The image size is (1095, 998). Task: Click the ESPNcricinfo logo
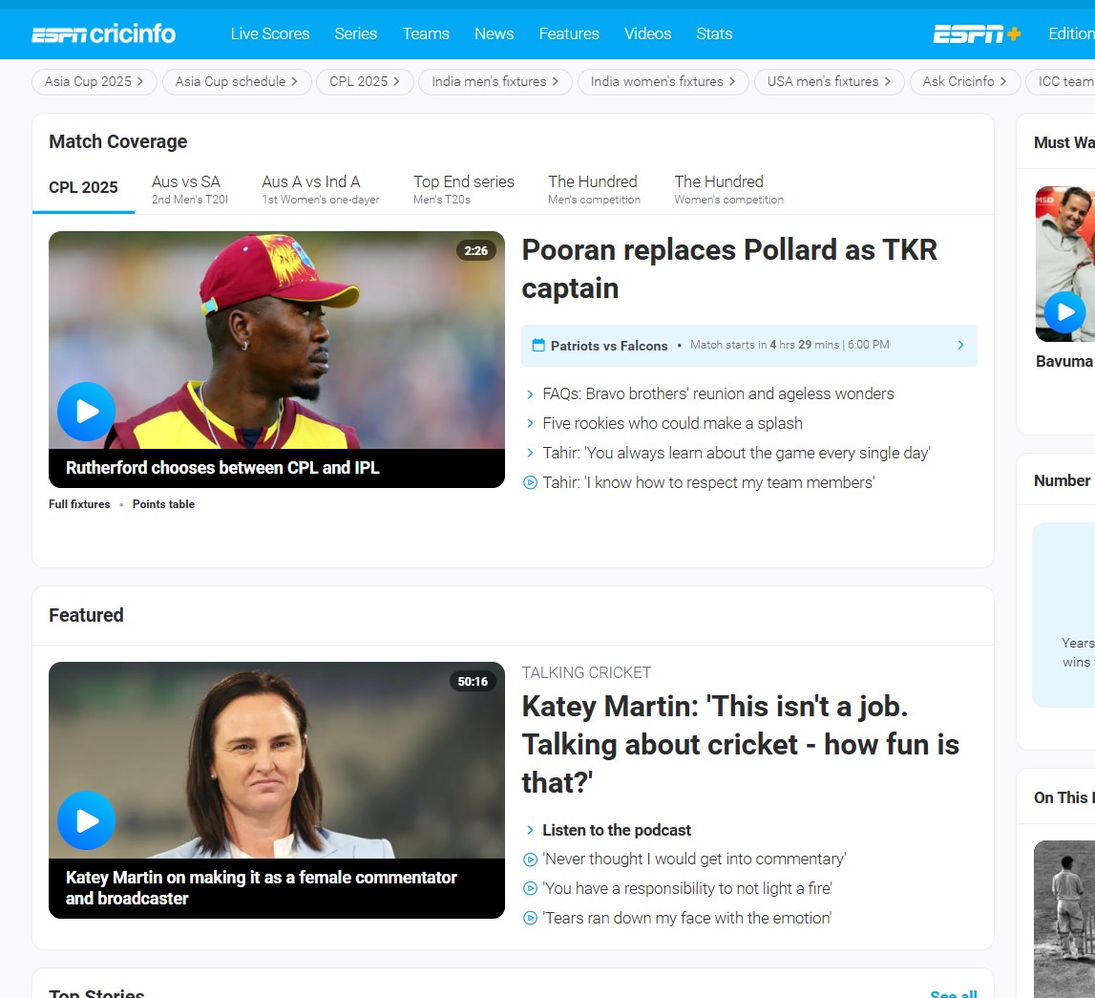[103, 33]
